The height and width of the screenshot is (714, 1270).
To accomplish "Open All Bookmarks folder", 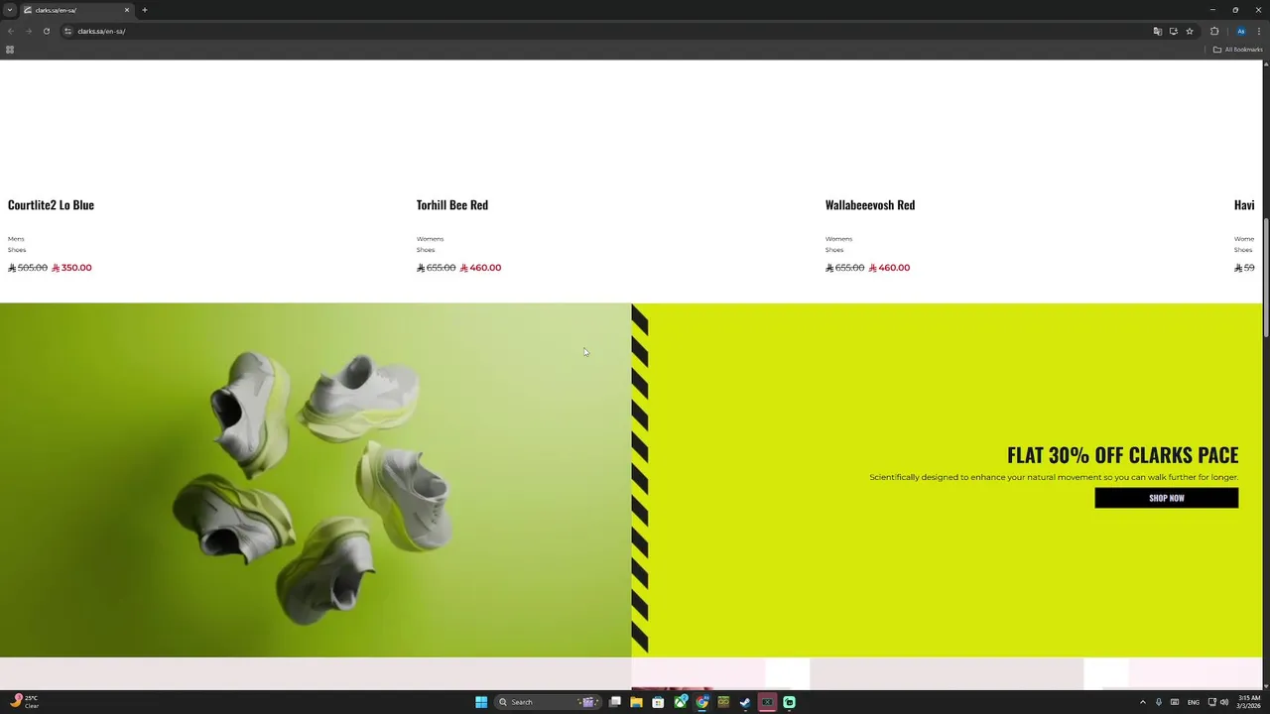I will (1237, 50).
